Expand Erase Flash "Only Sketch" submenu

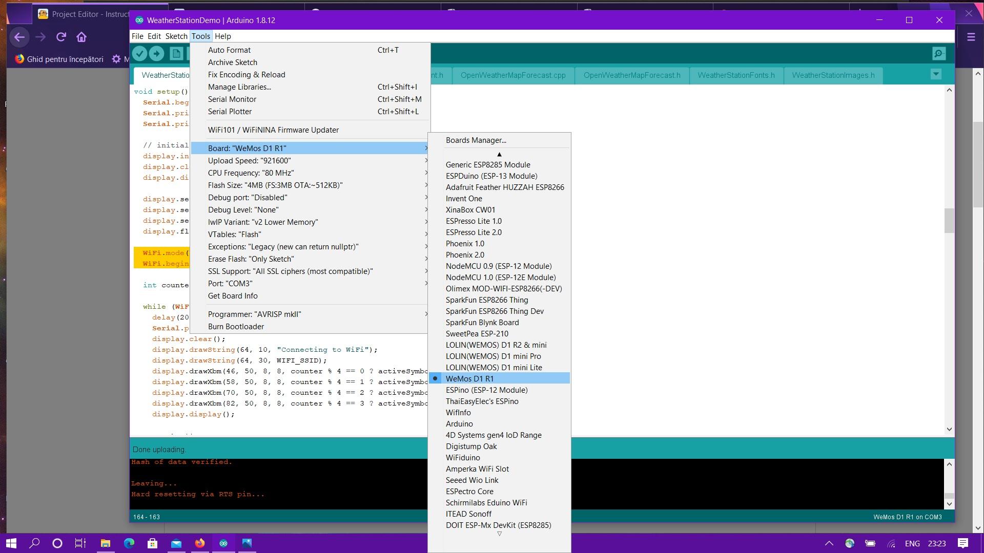pyautogui.click(x=310, y=259)
